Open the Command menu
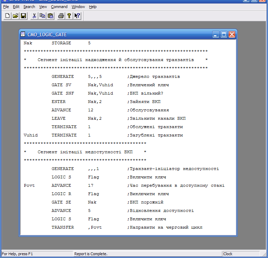Screen dimensions: 268x258 59,7
